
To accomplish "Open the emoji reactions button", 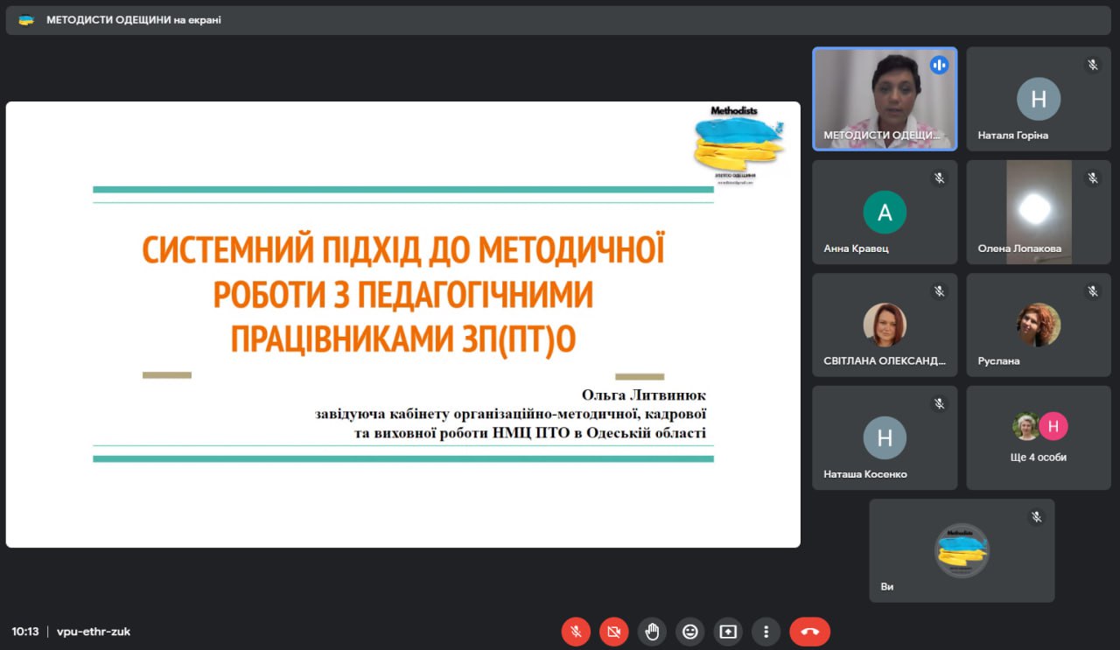I will tap(690, 631).
